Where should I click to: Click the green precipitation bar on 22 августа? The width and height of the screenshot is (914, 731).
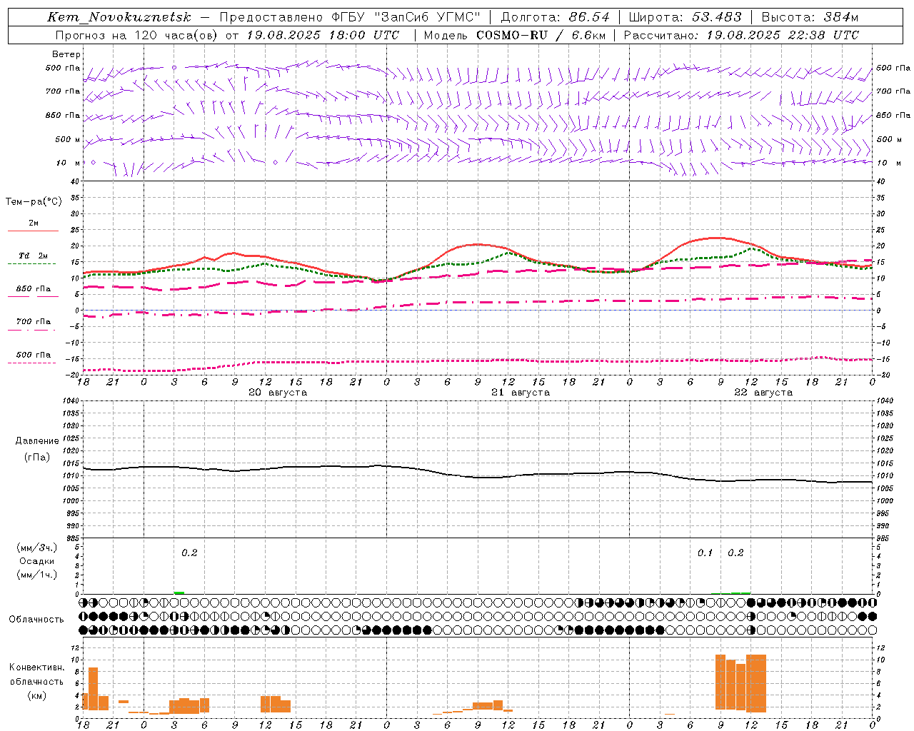740,593
